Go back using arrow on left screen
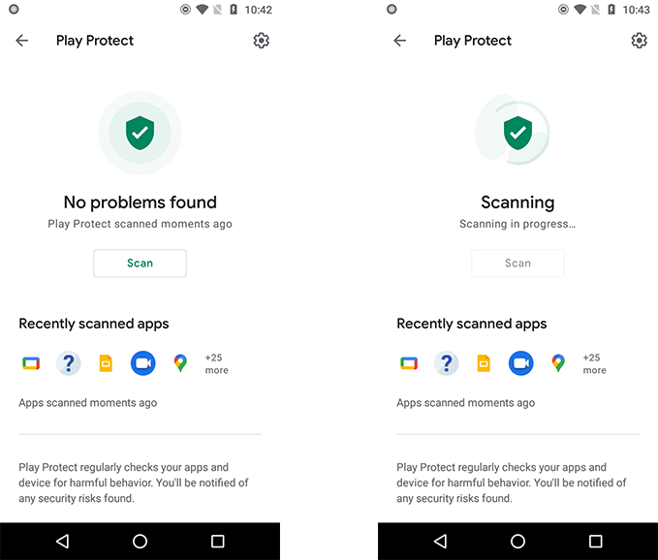The height and width of the screenshot is (560, 658). (x=22, y=41)
